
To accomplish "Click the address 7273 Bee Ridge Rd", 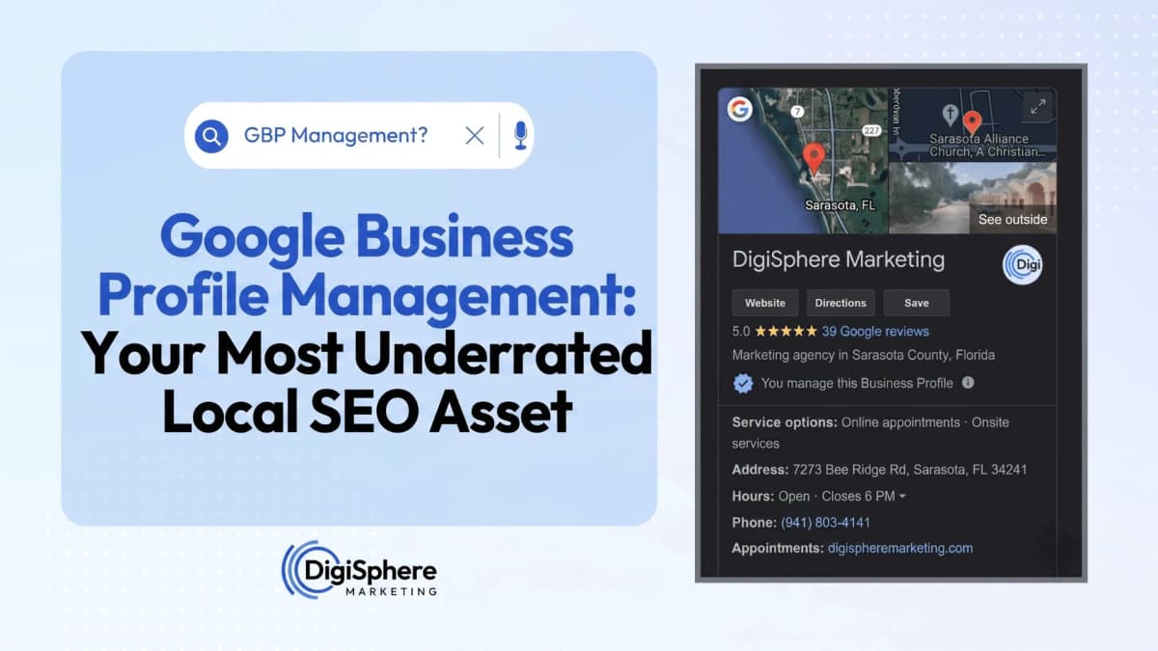I will click(909, 470).
